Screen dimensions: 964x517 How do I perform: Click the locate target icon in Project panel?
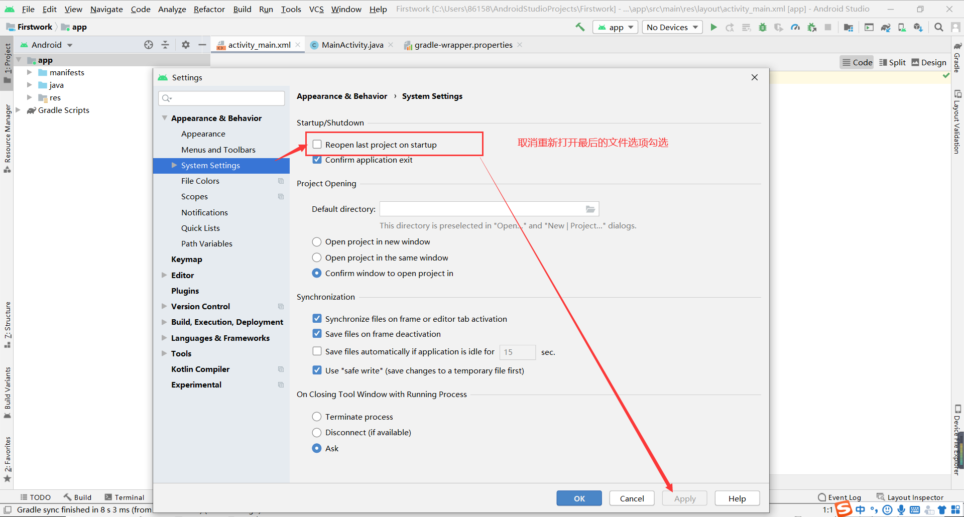coord(149,45)
